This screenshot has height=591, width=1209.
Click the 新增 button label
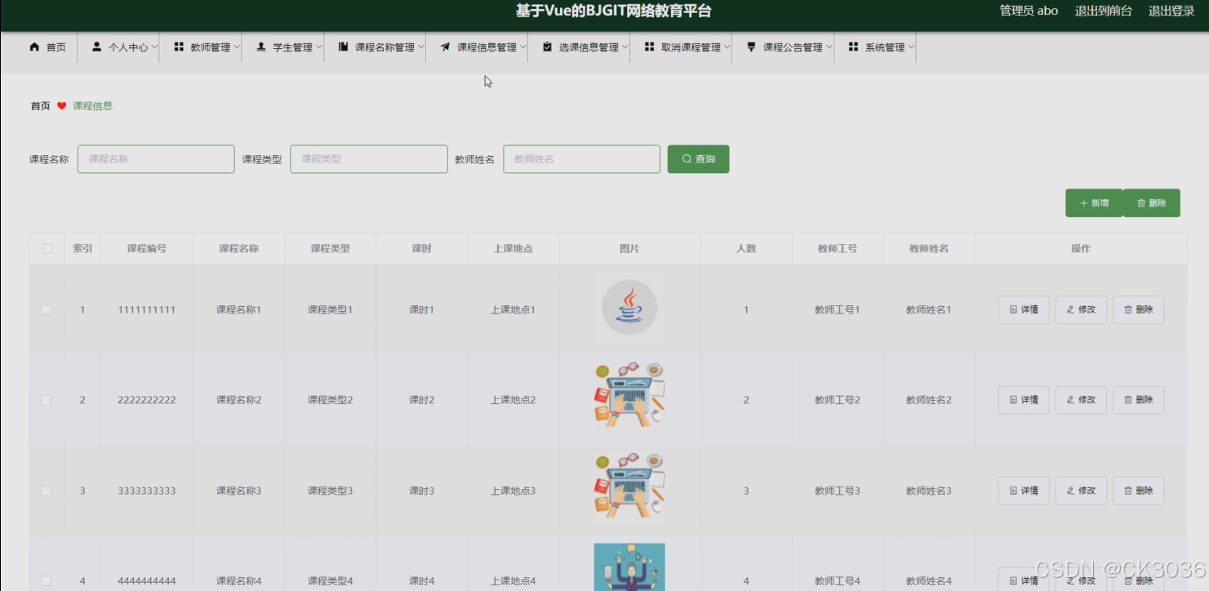(x=1100, y=203)
